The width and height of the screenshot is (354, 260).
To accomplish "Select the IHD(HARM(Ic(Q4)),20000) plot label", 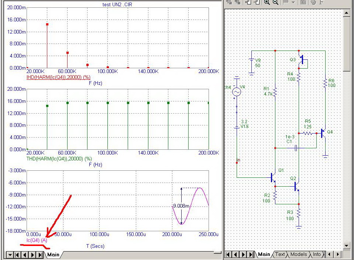I will tap(58, 77).
